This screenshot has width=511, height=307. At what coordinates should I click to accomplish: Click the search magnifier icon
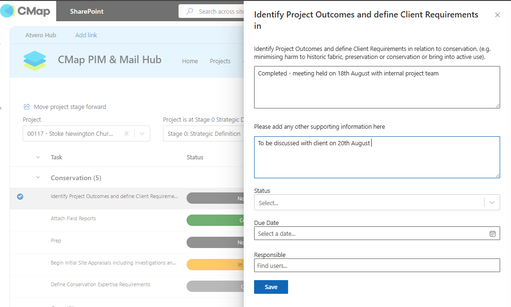click(189, 11)
